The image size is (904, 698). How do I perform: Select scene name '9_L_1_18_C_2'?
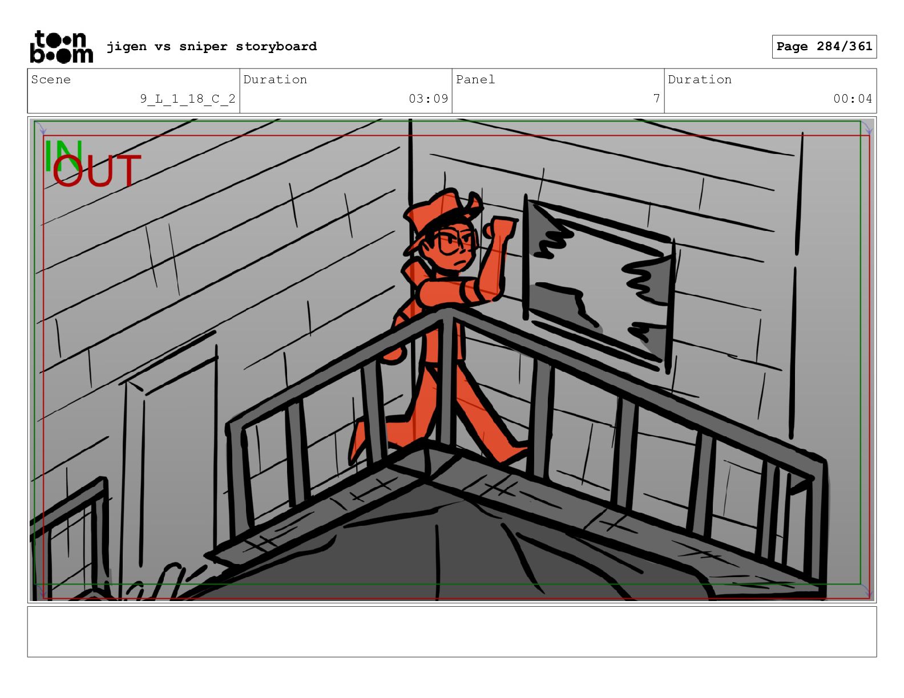[188, 99]
